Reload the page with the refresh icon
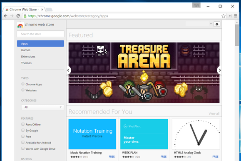 (18, 16)
